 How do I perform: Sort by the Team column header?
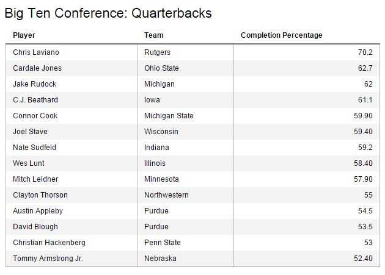pos(153,35)
